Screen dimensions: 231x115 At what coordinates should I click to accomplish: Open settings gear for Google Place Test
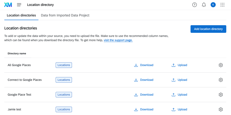(x=221, y=95)
